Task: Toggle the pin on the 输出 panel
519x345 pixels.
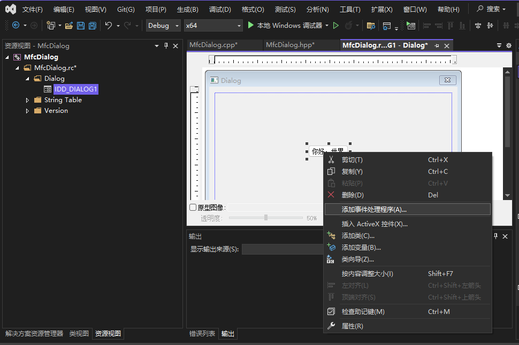Action: (x=497, y=236)
